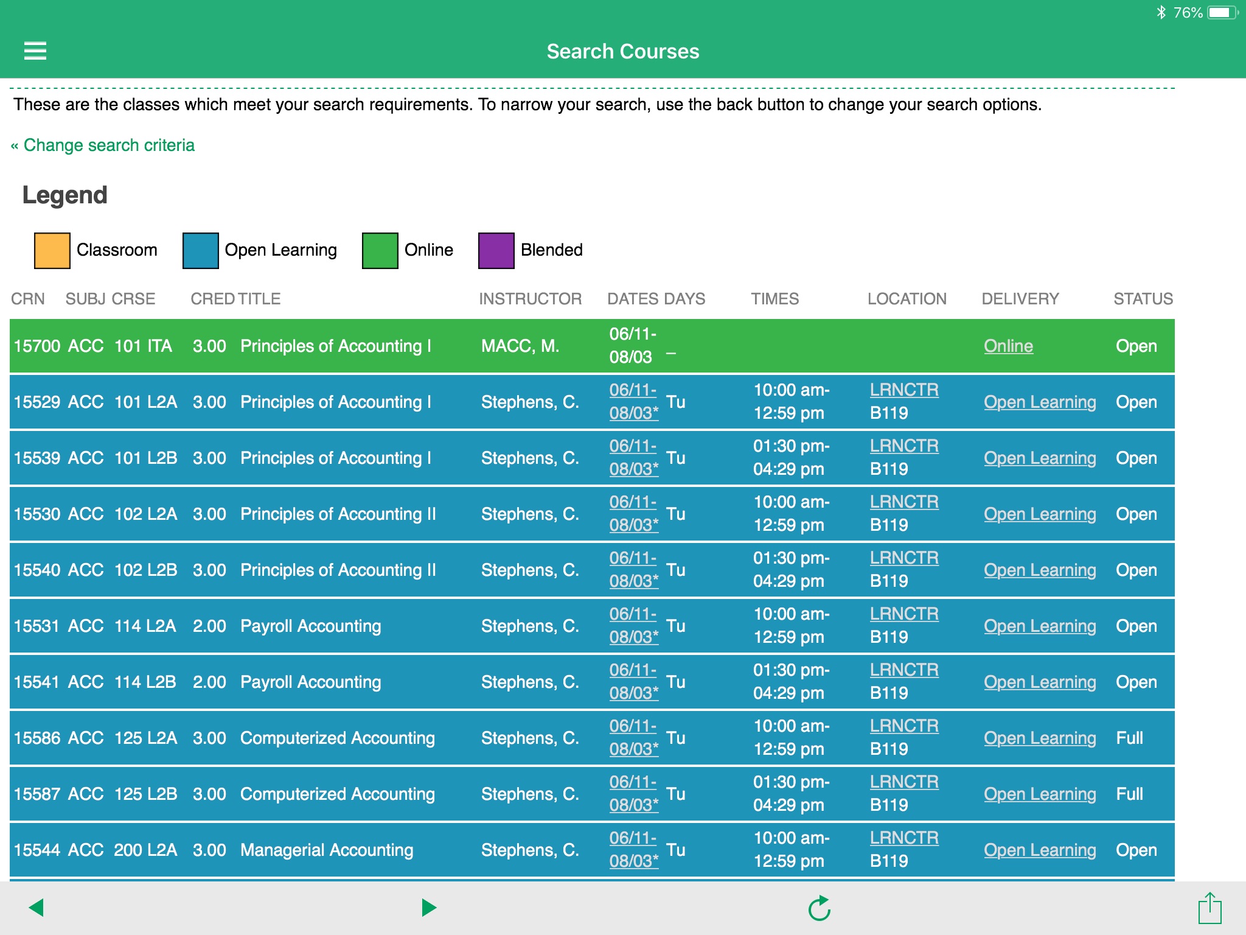Tap the Online green legend swatch
This screenshot has width=1246, height=935.
380,250
